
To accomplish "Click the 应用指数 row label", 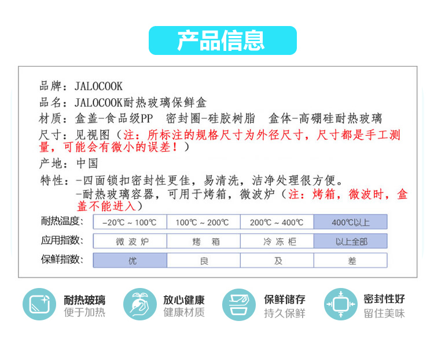I will pos(62,240).
